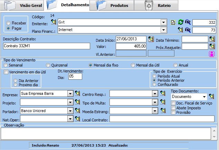Open the Empresa dropdown list
Viewport: 219px width, 150px height.
(70, 93)
